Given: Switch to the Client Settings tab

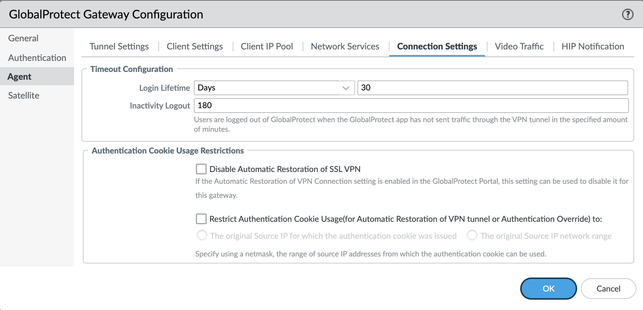Looking at the screenshot, I should [195, 46].
